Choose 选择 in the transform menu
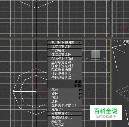The image size is (129, 127). tap(65, 101)
